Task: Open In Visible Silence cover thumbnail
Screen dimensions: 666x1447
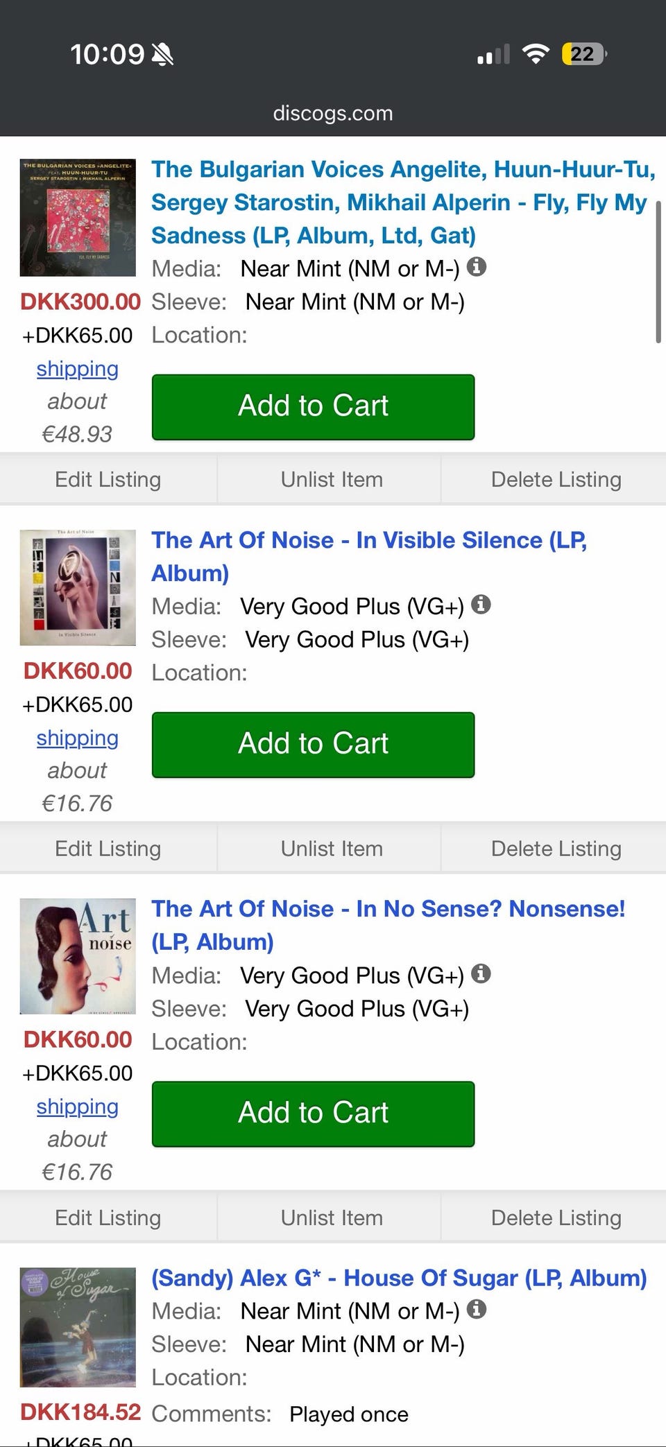Action: (78, 587)
